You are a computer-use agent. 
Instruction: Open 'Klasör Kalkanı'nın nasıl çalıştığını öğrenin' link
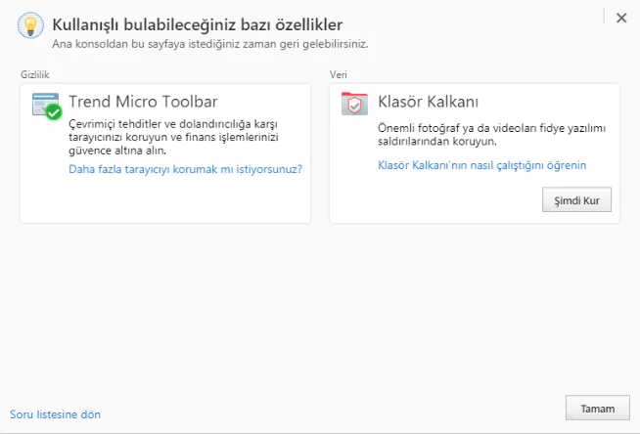pyautogui.click(x=481, y=165)
